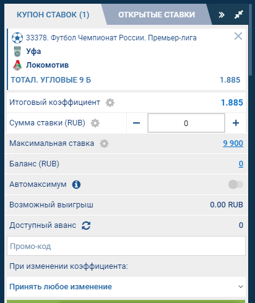Click into the Промо-код input field
Image resolution: width=255 pixels, height=303 pixels.
tap(126, 246)
